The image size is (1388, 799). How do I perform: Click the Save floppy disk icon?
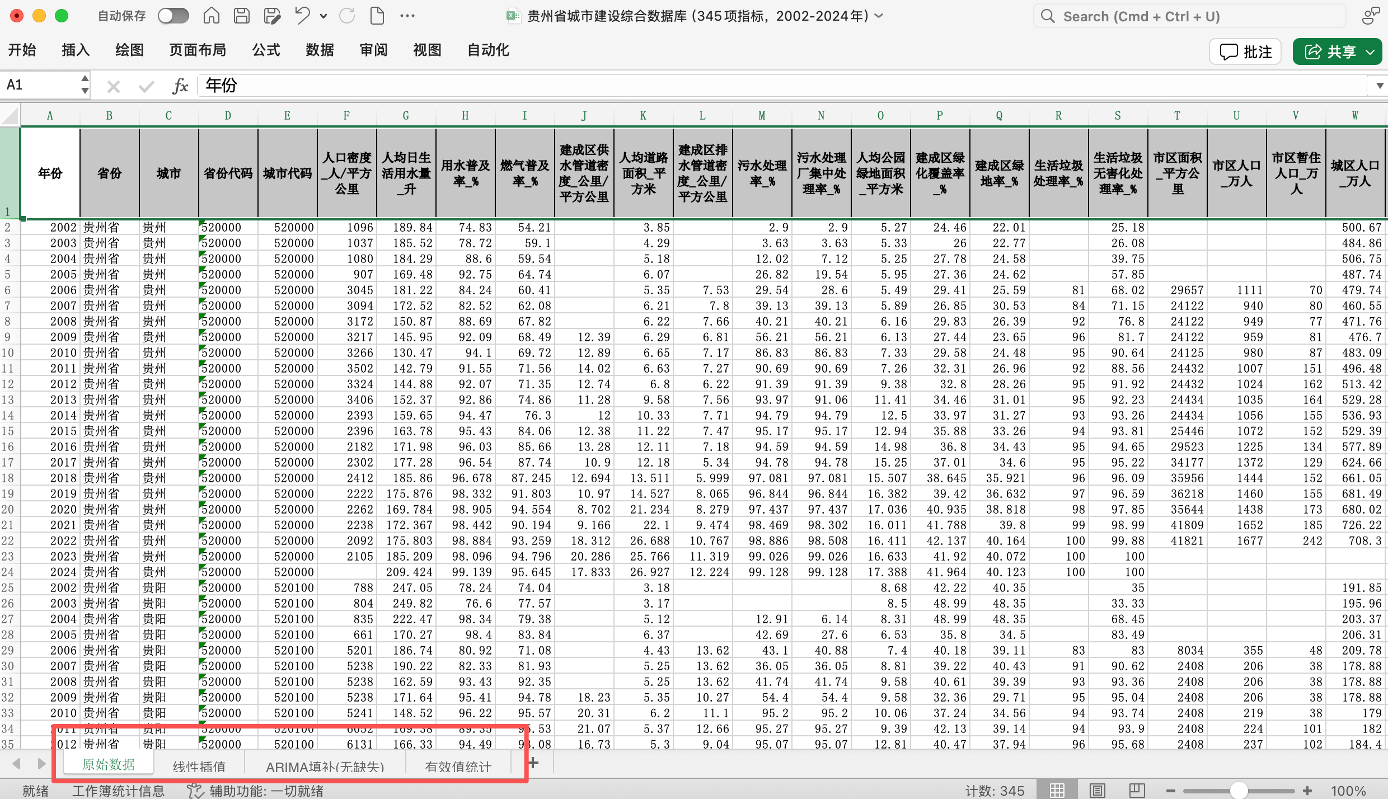242,16
